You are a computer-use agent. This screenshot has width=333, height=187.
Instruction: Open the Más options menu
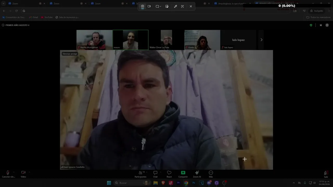coord(211,174)
